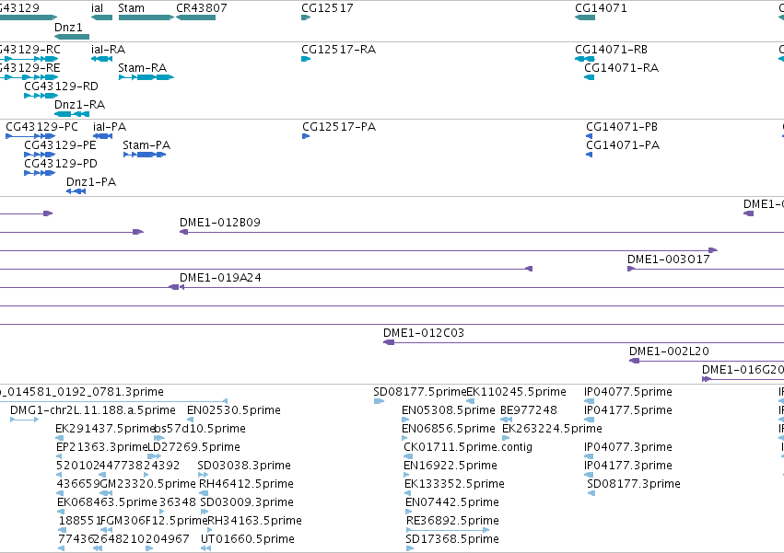Click EST DMG1-chr2L.11.188.a.5prime

[93, 410]
